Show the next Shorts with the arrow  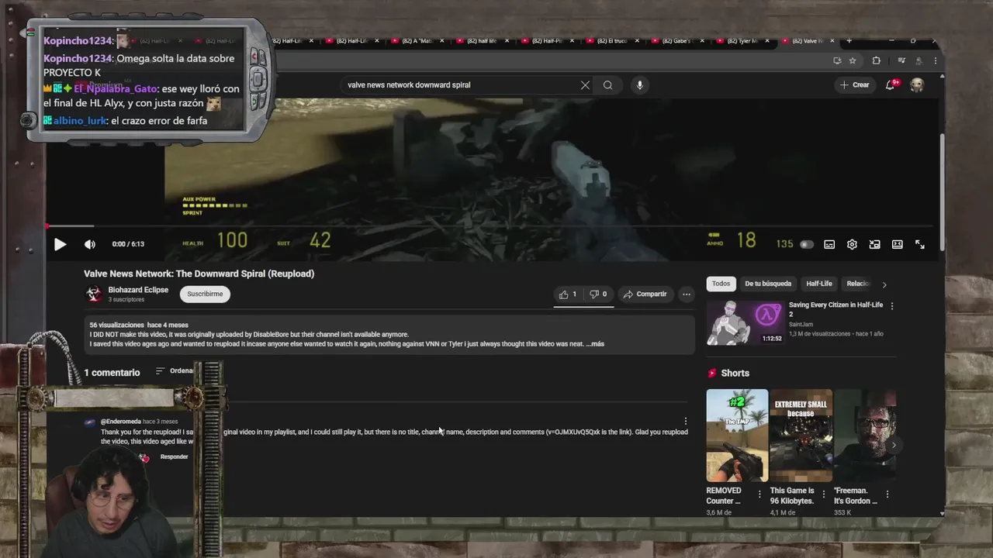[x=893, y=445]
